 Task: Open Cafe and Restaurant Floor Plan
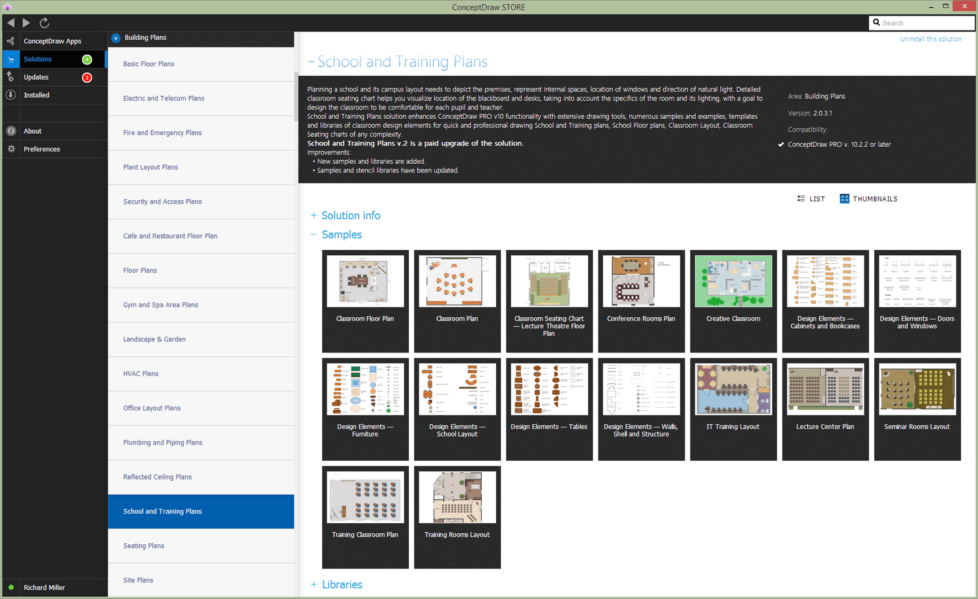coord(201,236)
